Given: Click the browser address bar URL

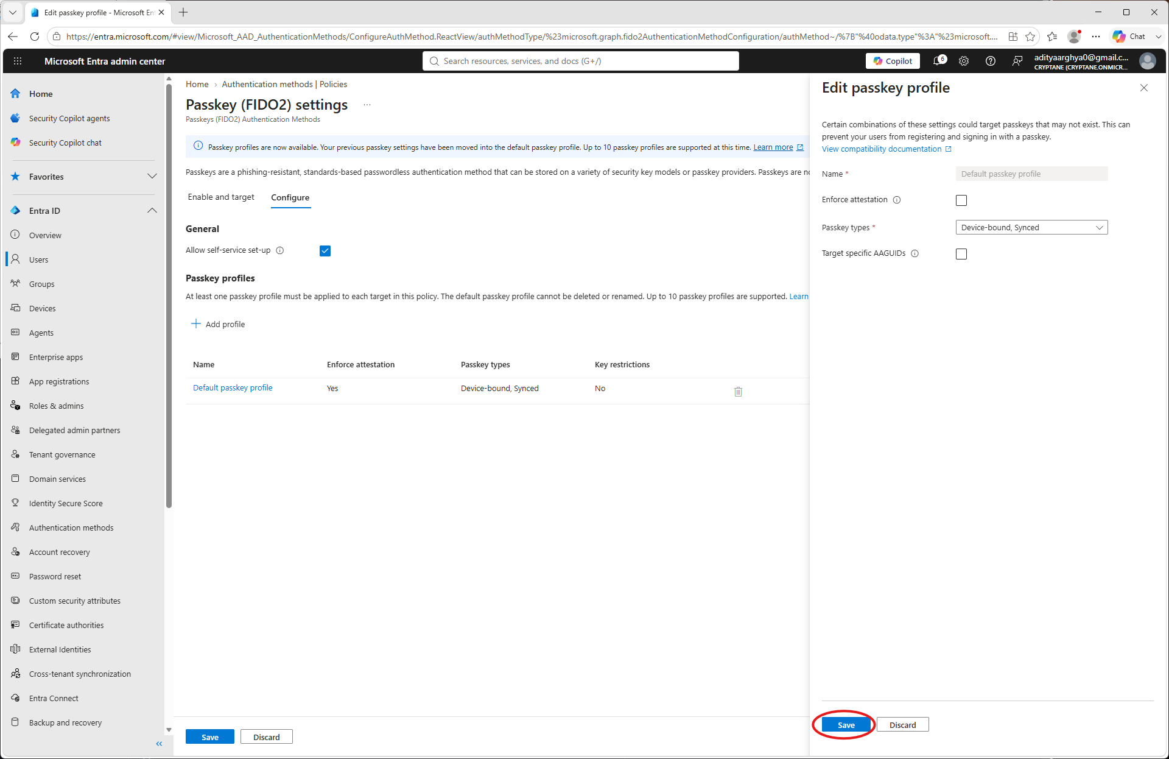Looking at the screenshot, I should tap(532, 37).
